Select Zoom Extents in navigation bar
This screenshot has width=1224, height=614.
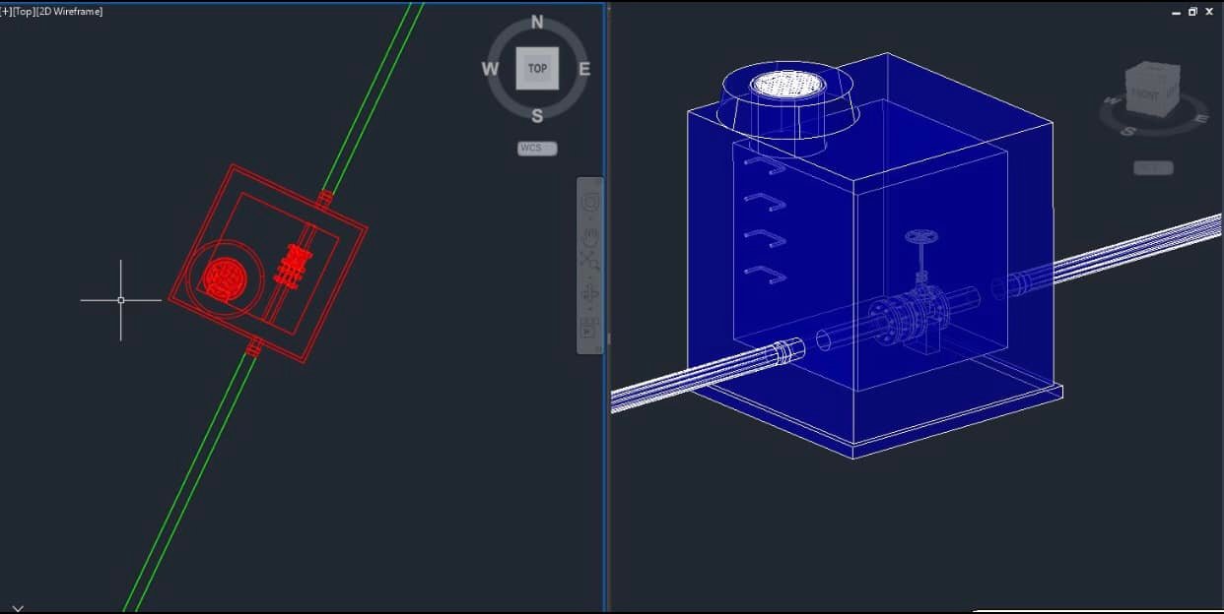click(590, 261)
